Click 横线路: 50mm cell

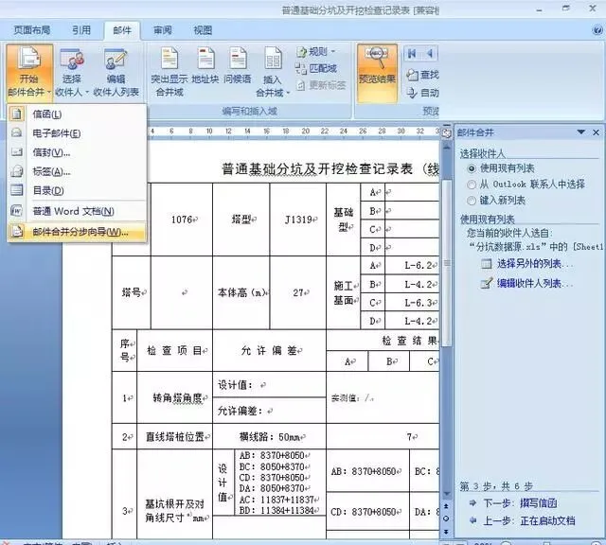(269, 436)
